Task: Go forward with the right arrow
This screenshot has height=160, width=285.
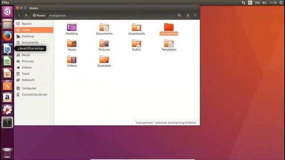Action: [x=26, y=16]
